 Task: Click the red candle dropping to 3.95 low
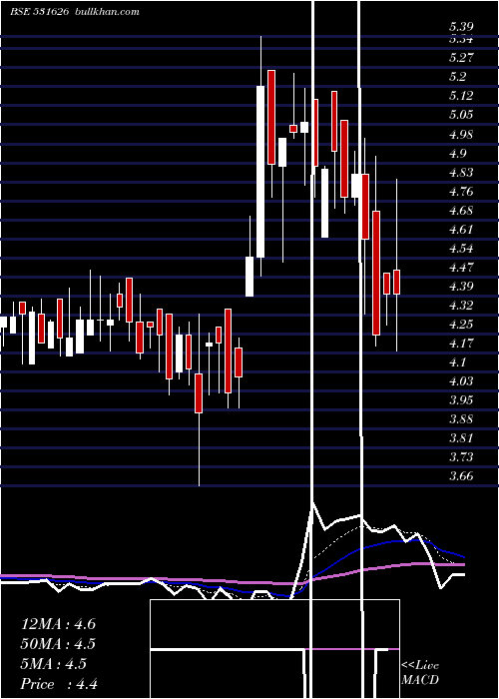pyautogui.click(x=199, y=393)
